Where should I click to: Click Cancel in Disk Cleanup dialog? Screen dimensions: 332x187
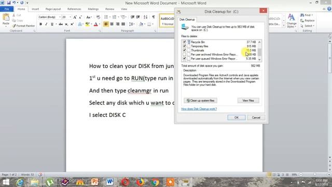click(256, 118)
